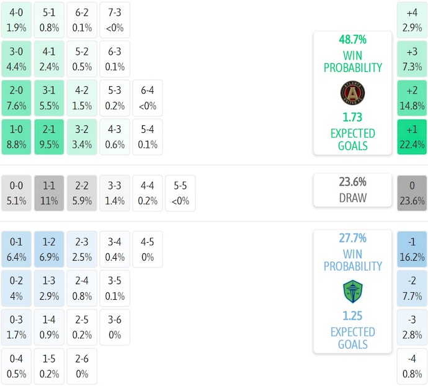
Task: Pick the 1-2 scoreline cell at 6.9%
Action: (x=50, y=249)
